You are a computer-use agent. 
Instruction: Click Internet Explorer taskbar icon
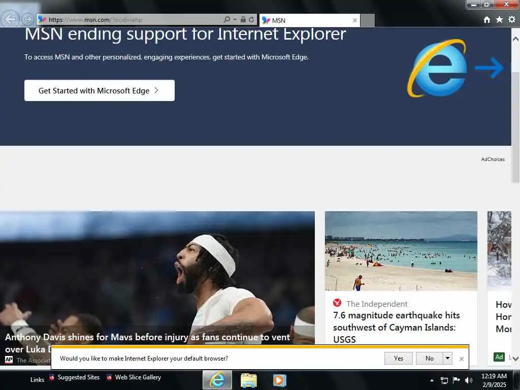tap(217, 380)
